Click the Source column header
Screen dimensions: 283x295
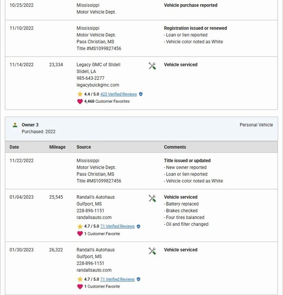(84, 147)
